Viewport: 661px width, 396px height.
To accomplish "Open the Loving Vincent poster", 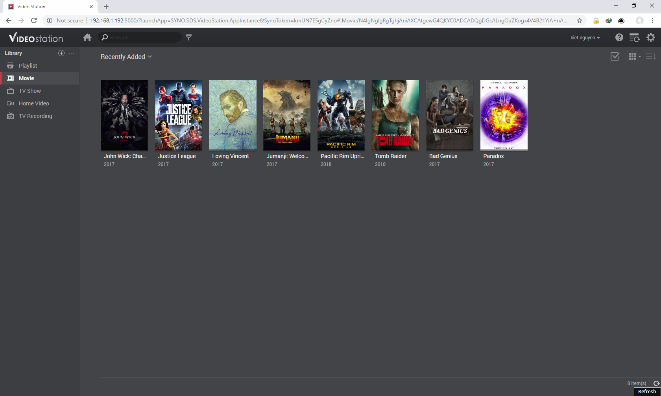I will coord(233,115).
